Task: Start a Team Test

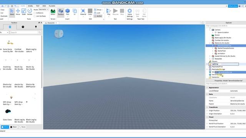Action: pyautogui.click(x=138, y=13)
